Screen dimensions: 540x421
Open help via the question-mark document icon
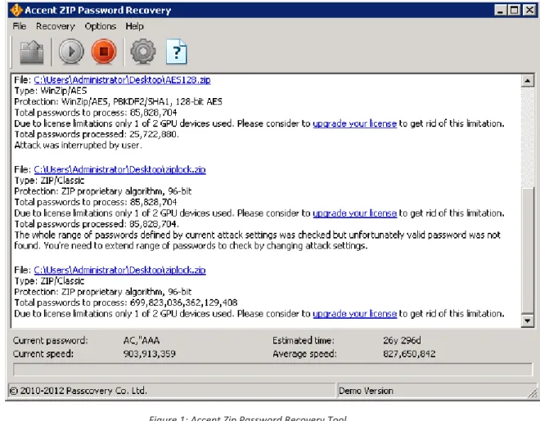point(177,52)
